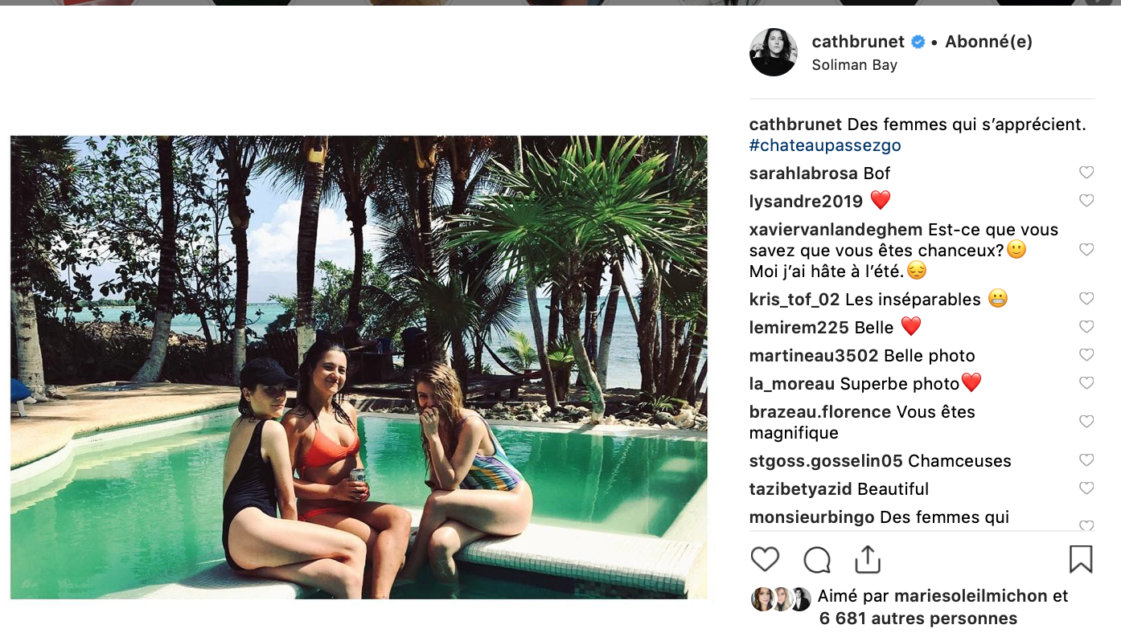
Task: View the "6 681 autres personnes" likes list
Action: (918, 619)
